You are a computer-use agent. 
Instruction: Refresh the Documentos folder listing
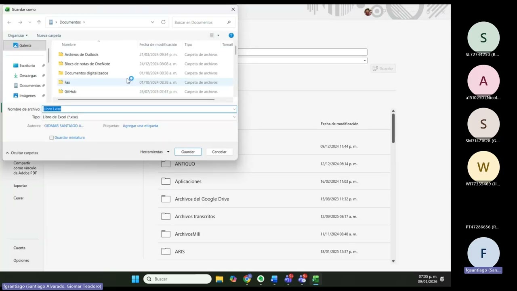163,22
